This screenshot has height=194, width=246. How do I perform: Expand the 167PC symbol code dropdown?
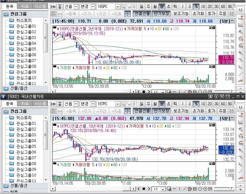117,104
